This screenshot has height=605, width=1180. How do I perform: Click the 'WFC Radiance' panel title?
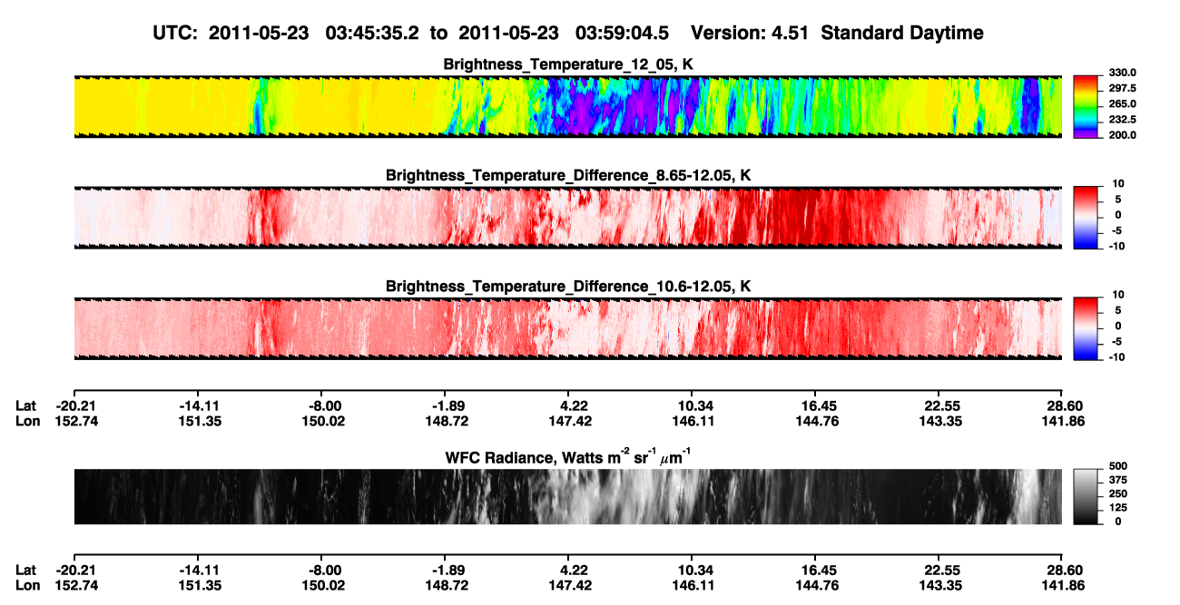point(568,457)
